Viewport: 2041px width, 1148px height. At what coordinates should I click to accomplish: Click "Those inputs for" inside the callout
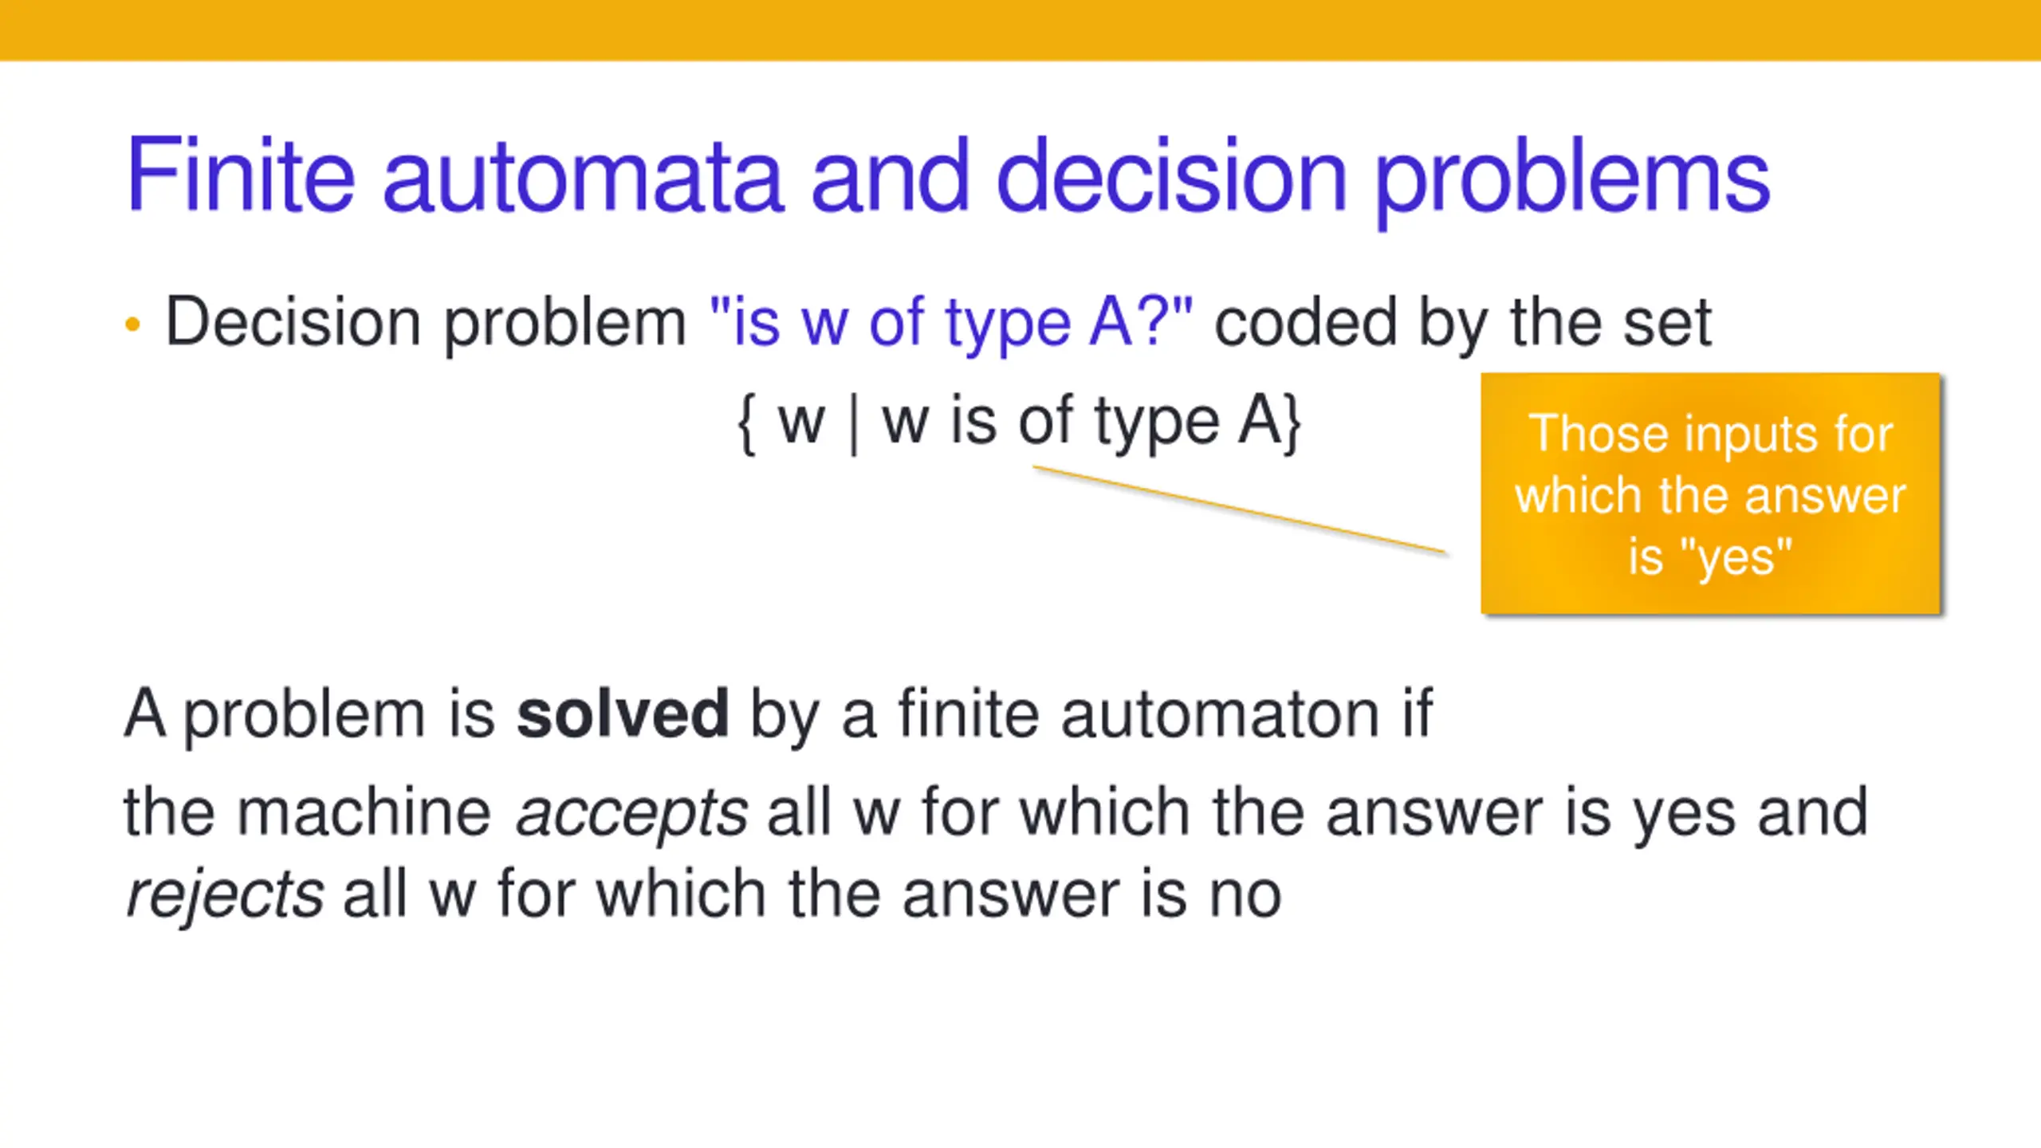point(1711,434)
